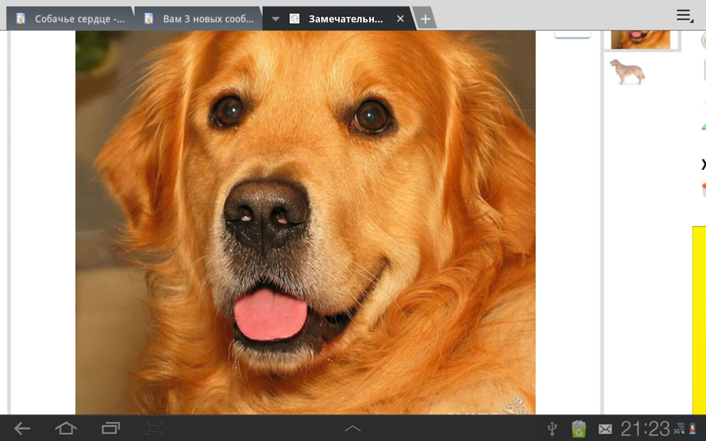Go to the Android home screen

pyautogui.click(x=66, y=428)
